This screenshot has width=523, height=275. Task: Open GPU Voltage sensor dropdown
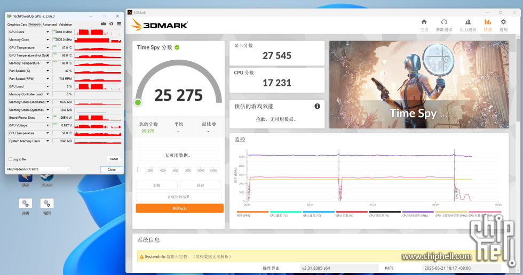tap(47, 126)
